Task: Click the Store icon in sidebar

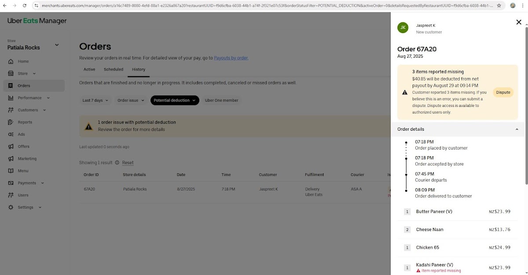Action: tap(11, 73)
